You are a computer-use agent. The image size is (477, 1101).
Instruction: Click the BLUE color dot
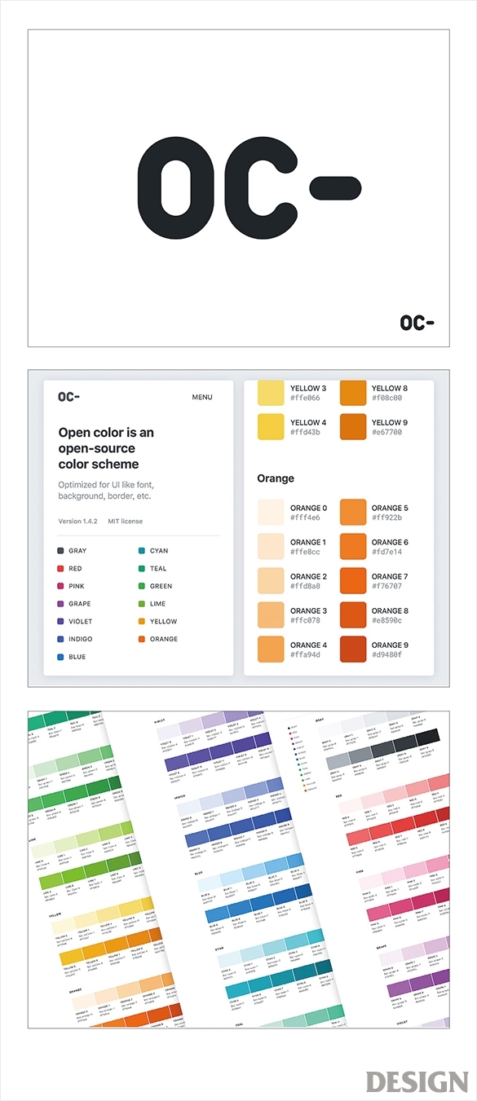pos(61,657)
